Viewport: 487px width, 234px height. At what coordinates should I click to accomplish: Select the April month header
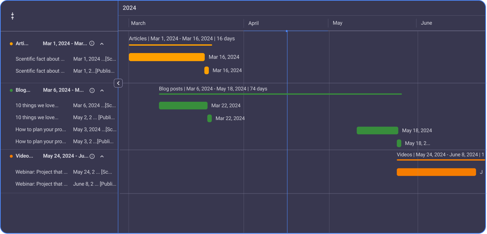point(253,23)
